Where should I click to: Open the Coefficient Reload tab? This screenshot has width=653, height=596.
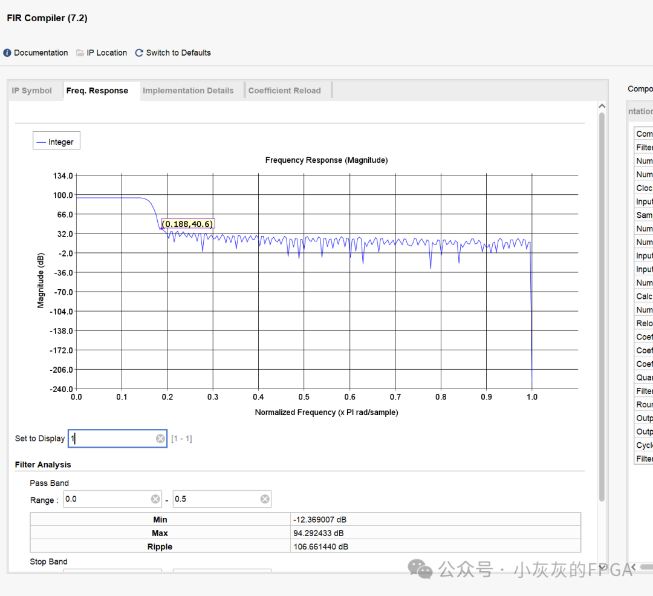click(x=284, y=90)
